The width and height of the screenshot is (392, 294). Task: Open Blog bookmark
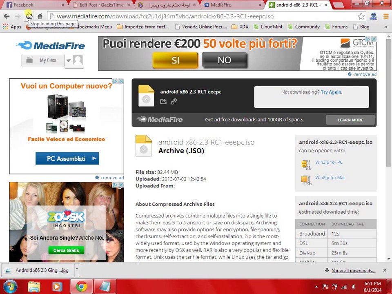(361, 27)
